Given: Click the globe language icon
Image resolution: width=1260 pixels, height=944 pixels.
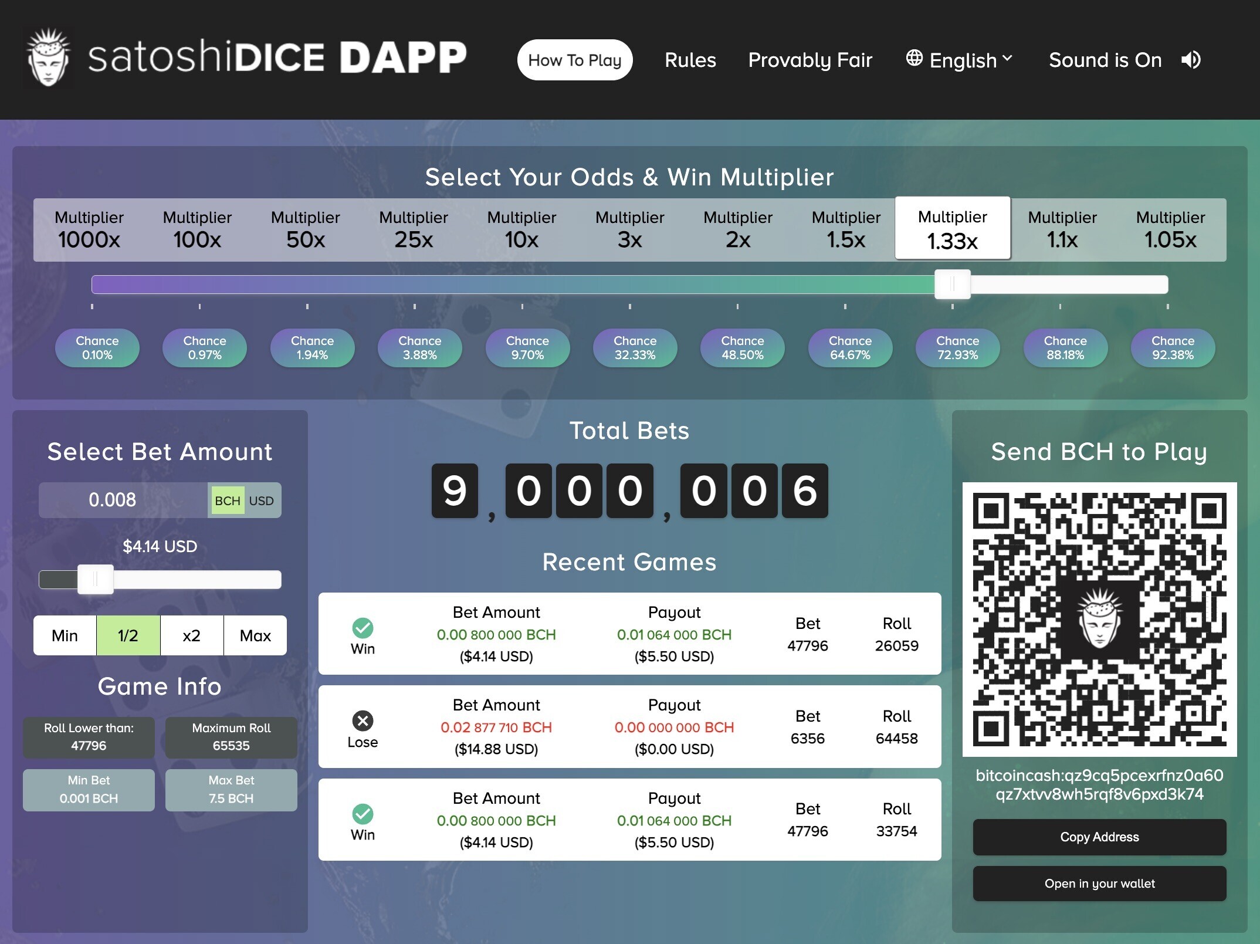Looking at the screenshot, I should tap(914, 58).
